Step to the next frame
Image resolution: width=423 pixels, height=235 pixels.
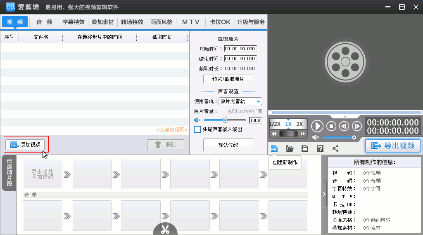(357, 126)
